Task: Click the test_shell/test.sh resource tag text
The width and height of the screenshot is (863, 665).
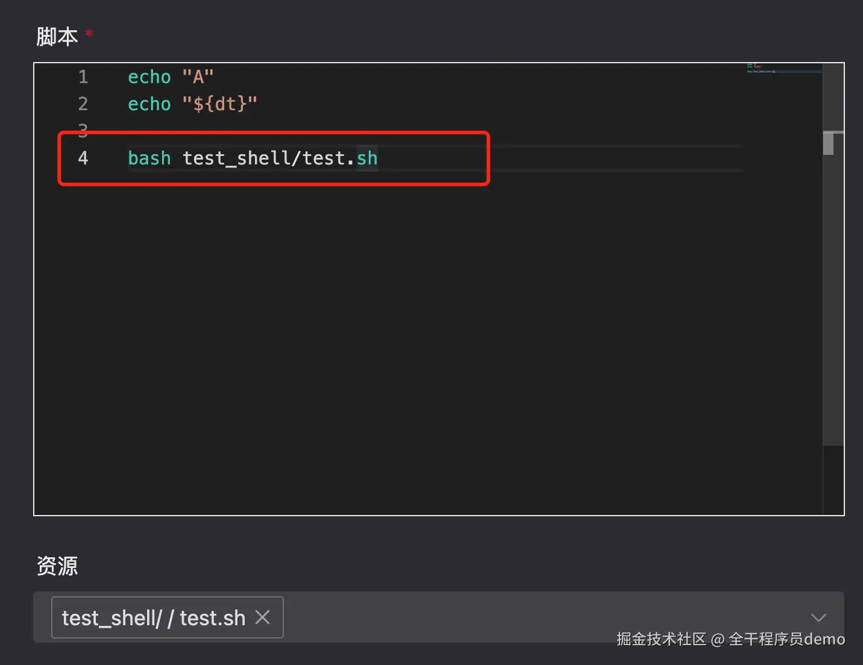Action: [153, 618]
